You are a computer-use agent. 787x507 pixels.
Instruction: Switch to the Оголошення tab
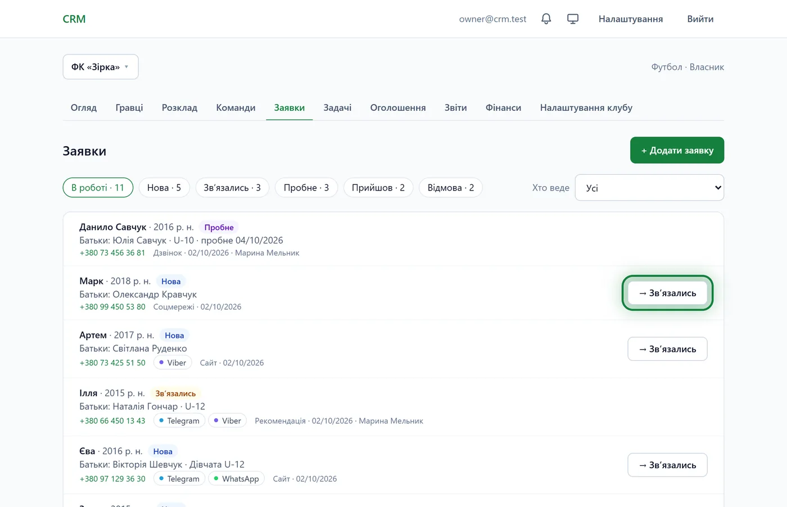point(398,107)
